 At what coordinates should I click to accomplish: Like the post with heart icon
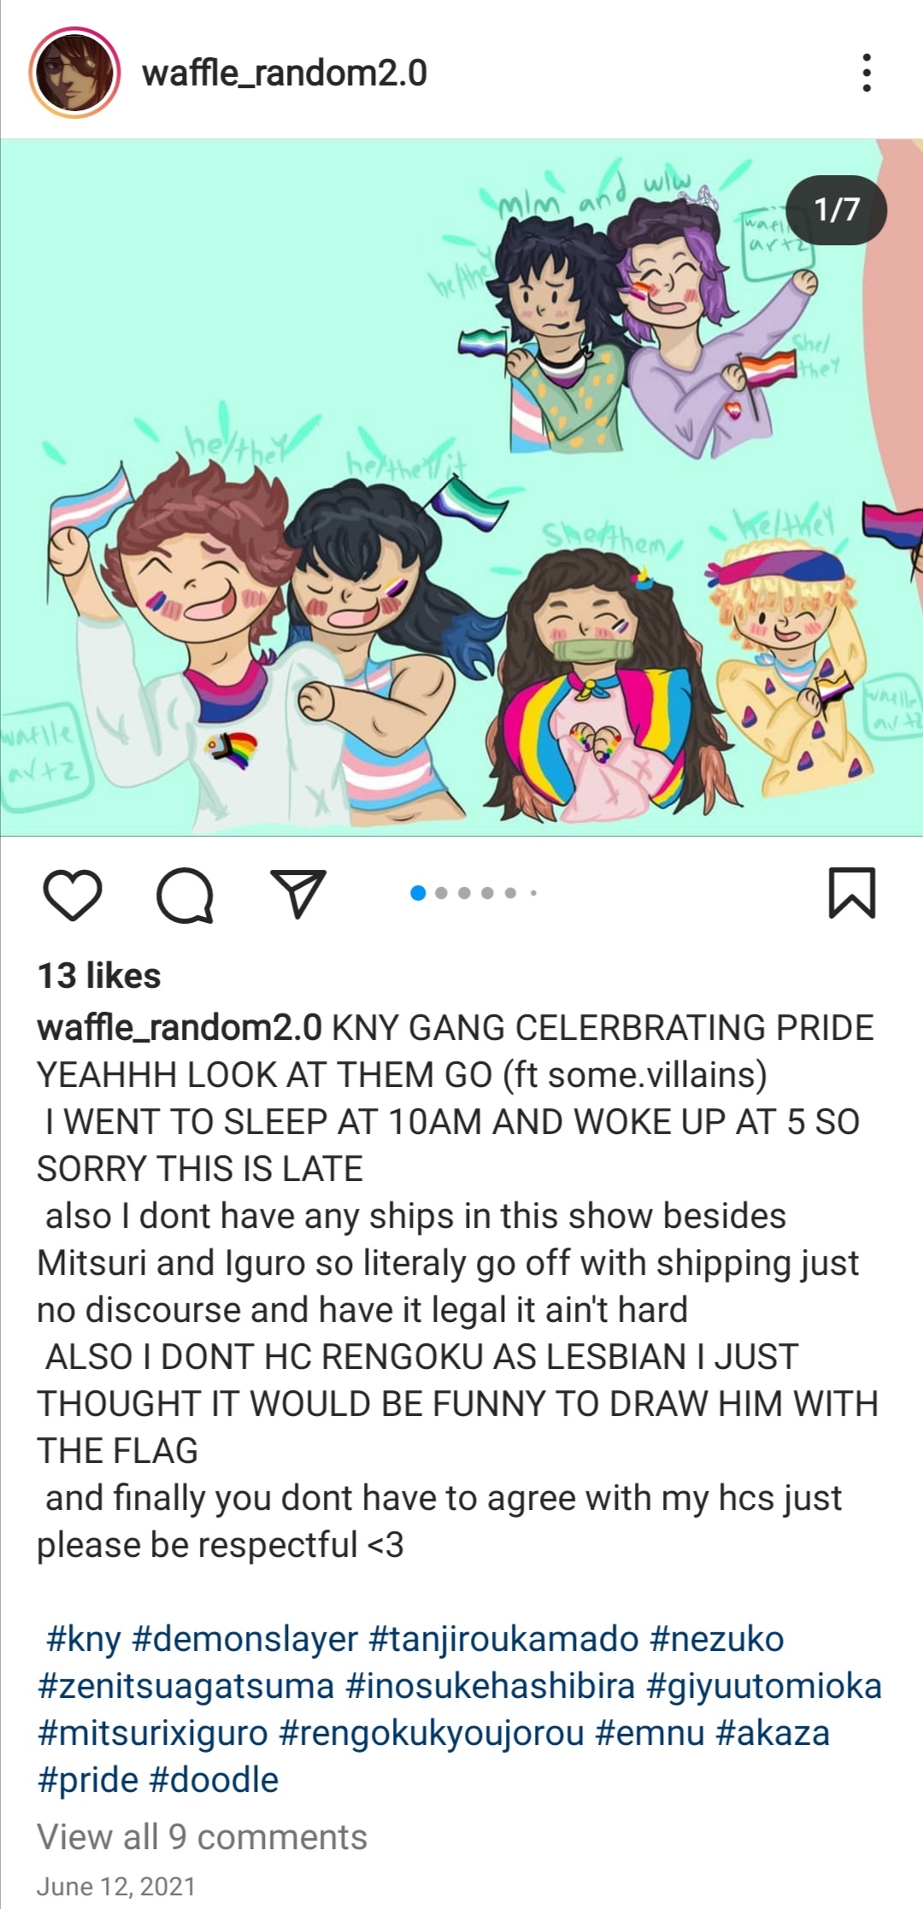click(x=73, y=895)
